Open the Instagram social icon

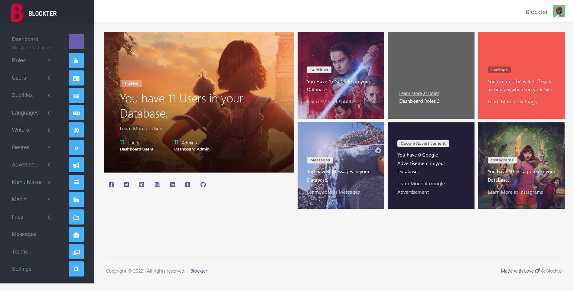[x=157, y=185]
